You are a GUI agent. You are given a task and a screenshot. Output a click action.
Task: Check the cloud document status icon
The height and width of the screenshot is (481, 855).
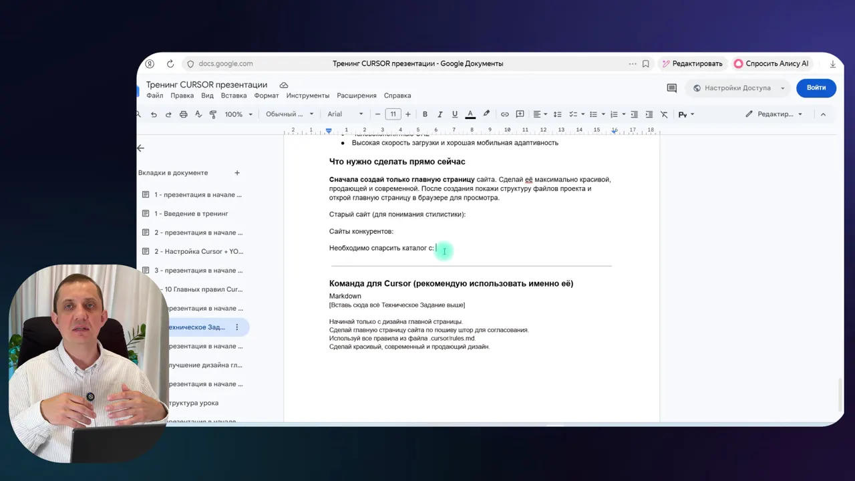pos(284,85)
